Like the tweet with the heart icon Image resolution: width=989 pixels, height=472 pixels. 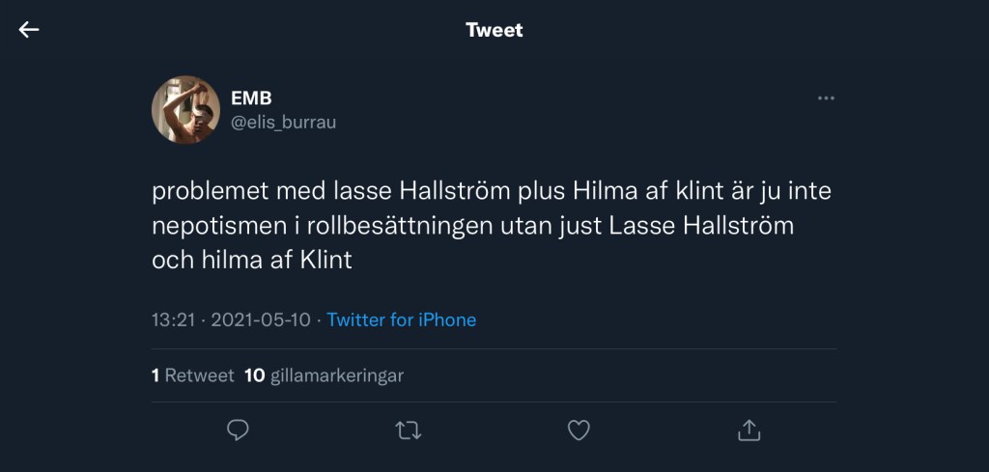coord(579,430)
